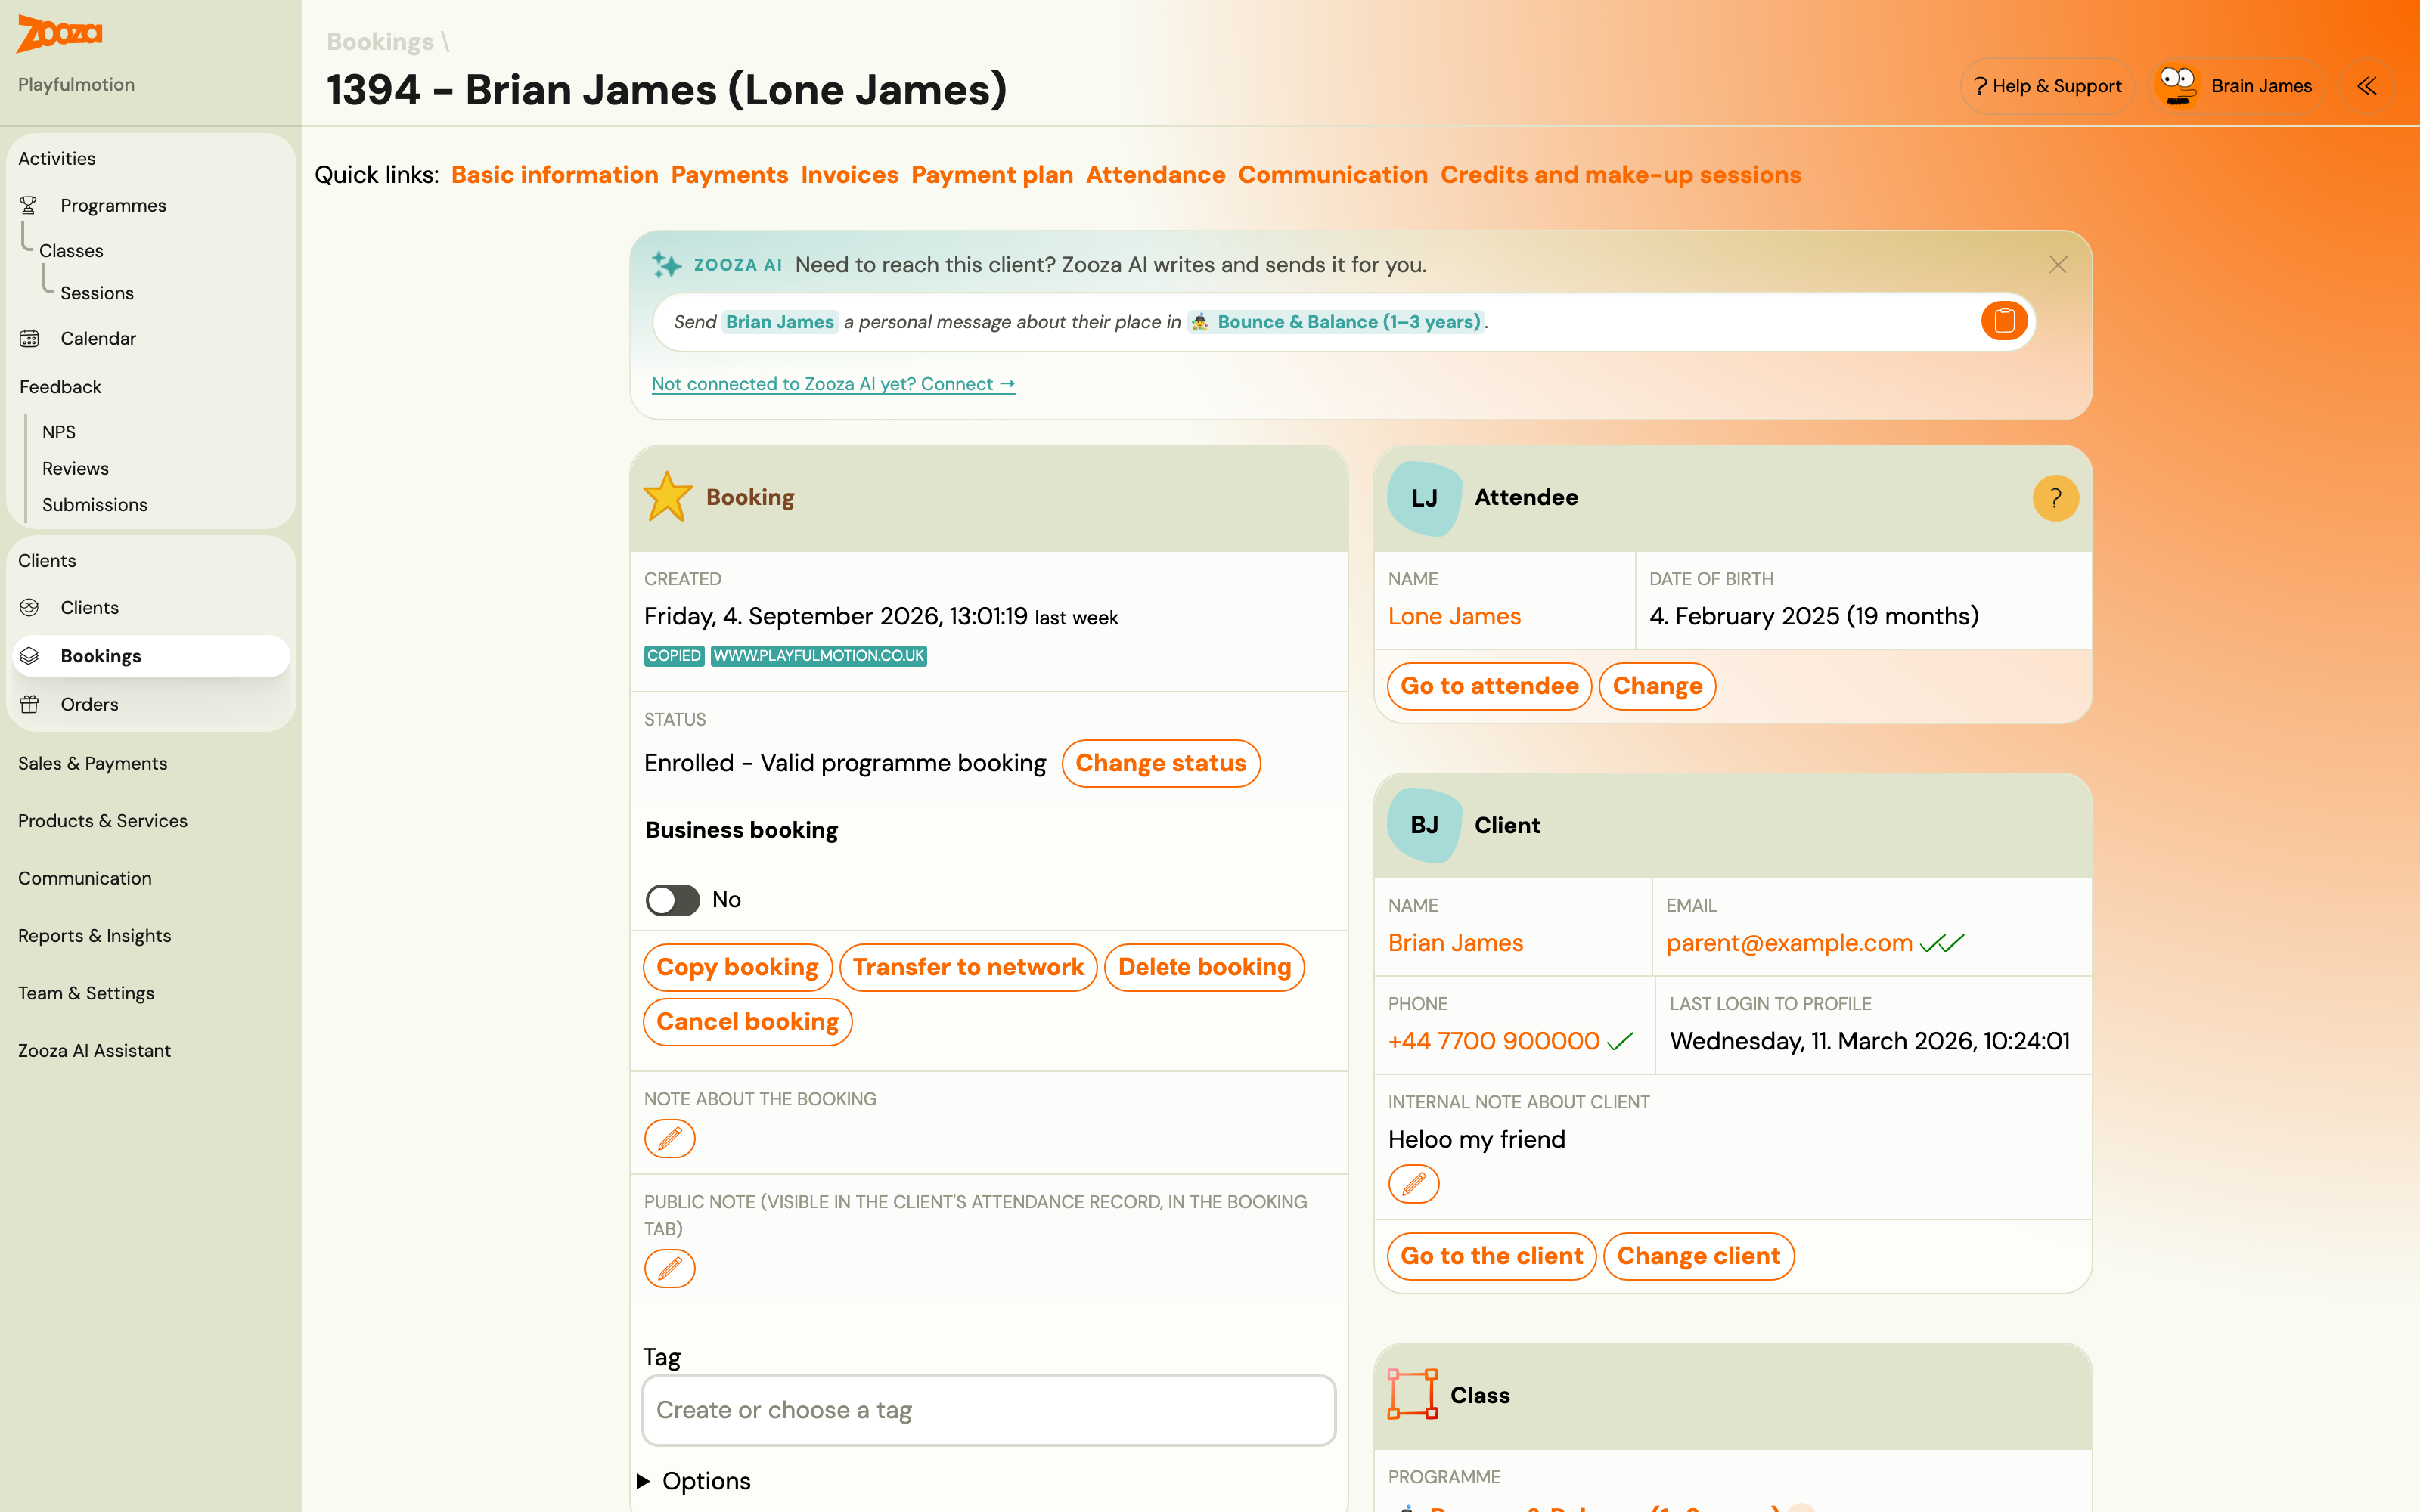Click the Programmes trophy icon
The height and width of the screenshot is (1512, 2420).
click(x=29, y=205)
